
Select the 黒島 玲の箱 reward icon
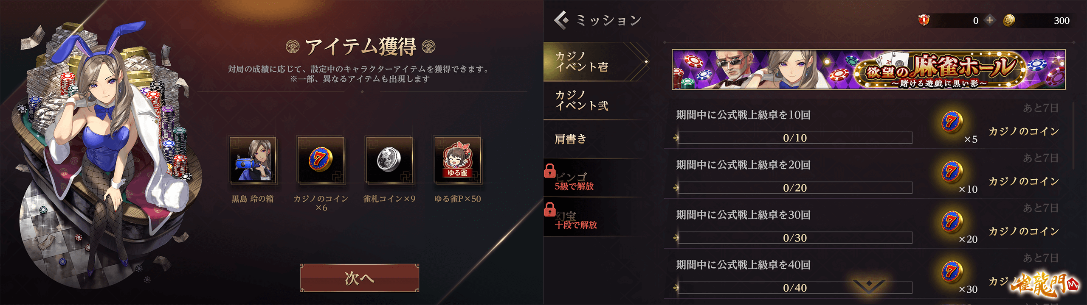(253, 160)
